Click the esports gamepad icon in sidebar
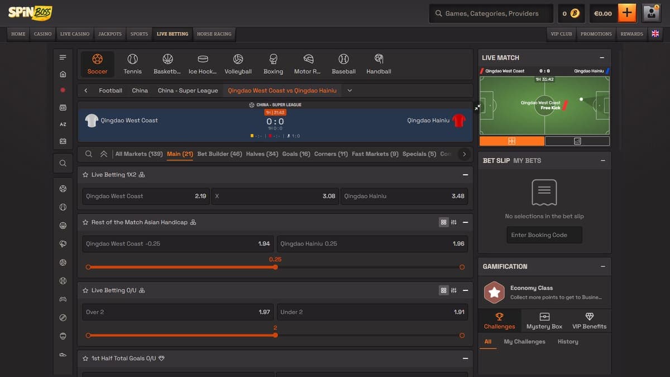The height and width of the screenshot is (377, 670). (63, 299)
